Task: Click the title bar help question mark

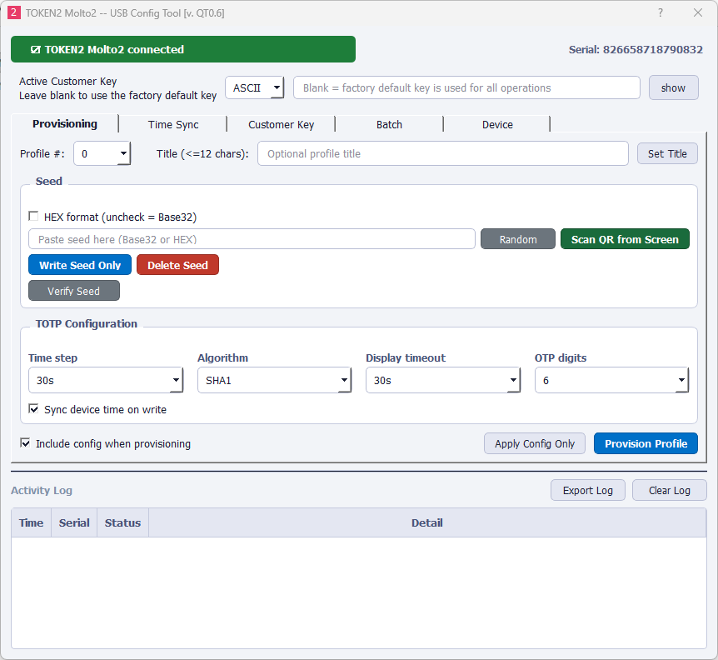Action: coord(661,12)
